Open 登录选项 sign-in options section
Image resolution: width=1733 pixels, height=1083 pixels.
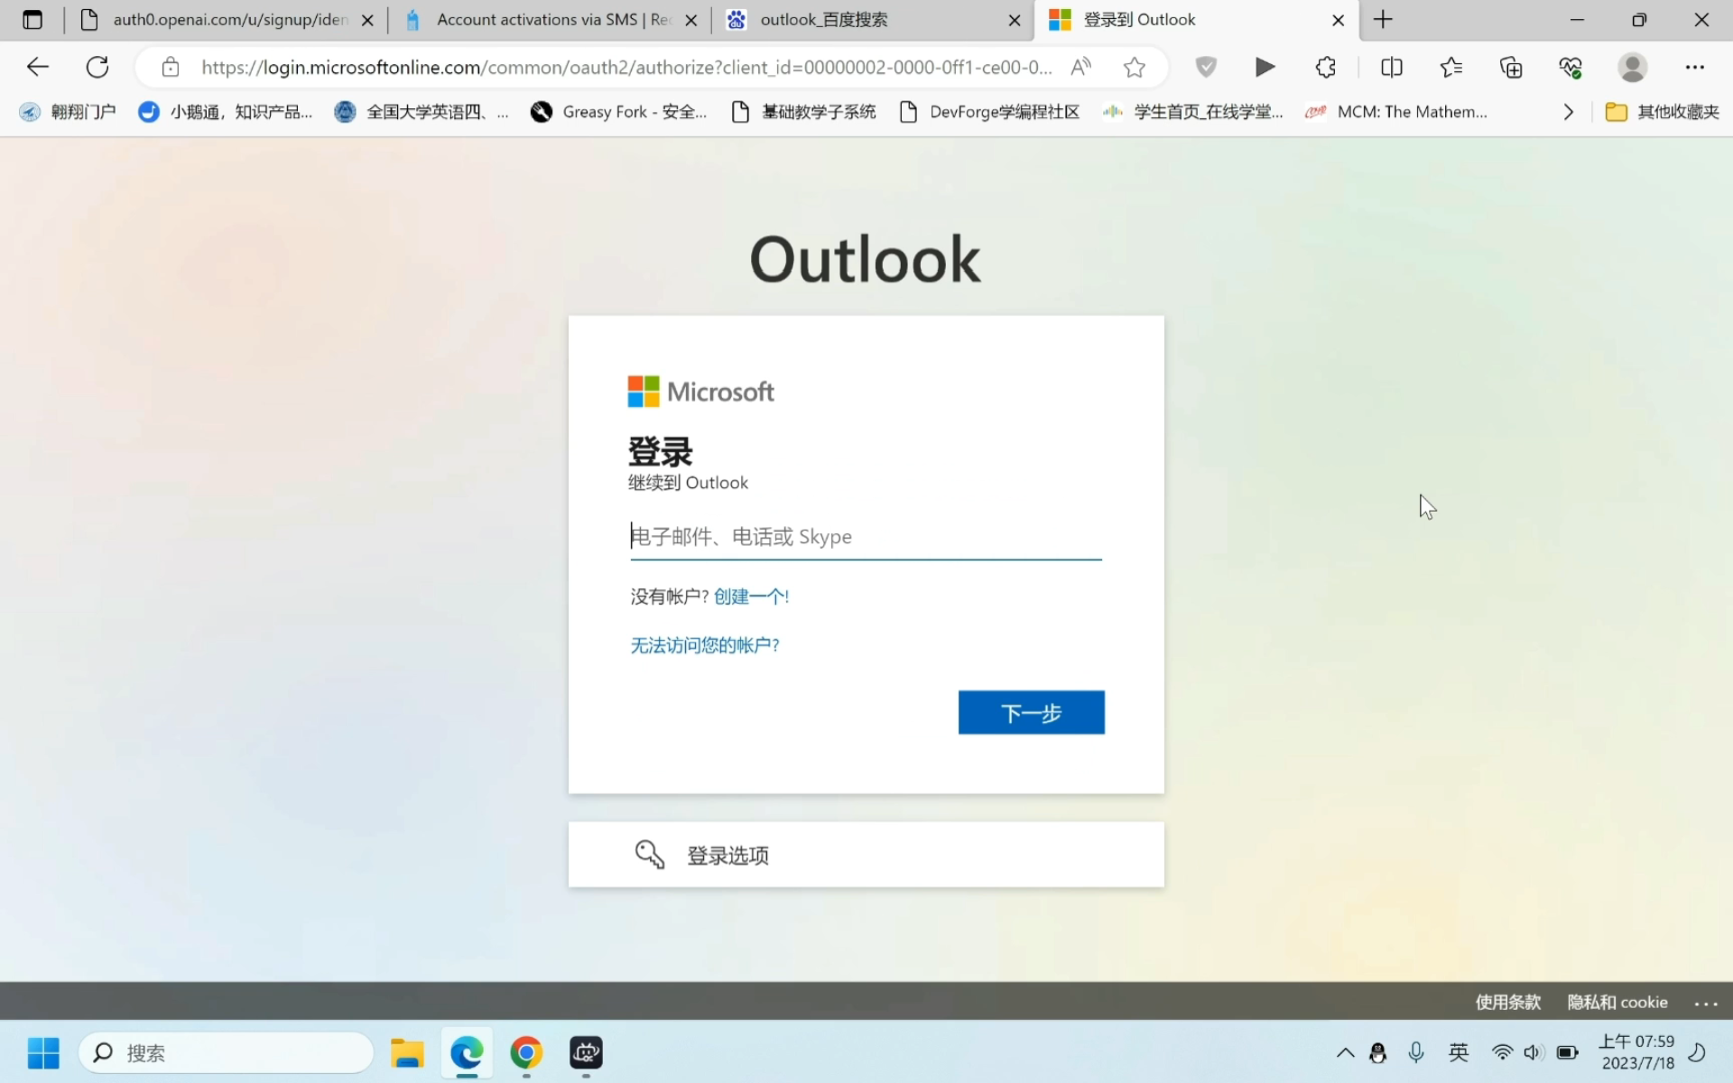click(x=865, y=855)
